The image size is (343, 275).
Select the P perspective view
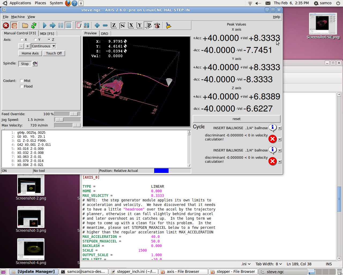tap(148, 26)
